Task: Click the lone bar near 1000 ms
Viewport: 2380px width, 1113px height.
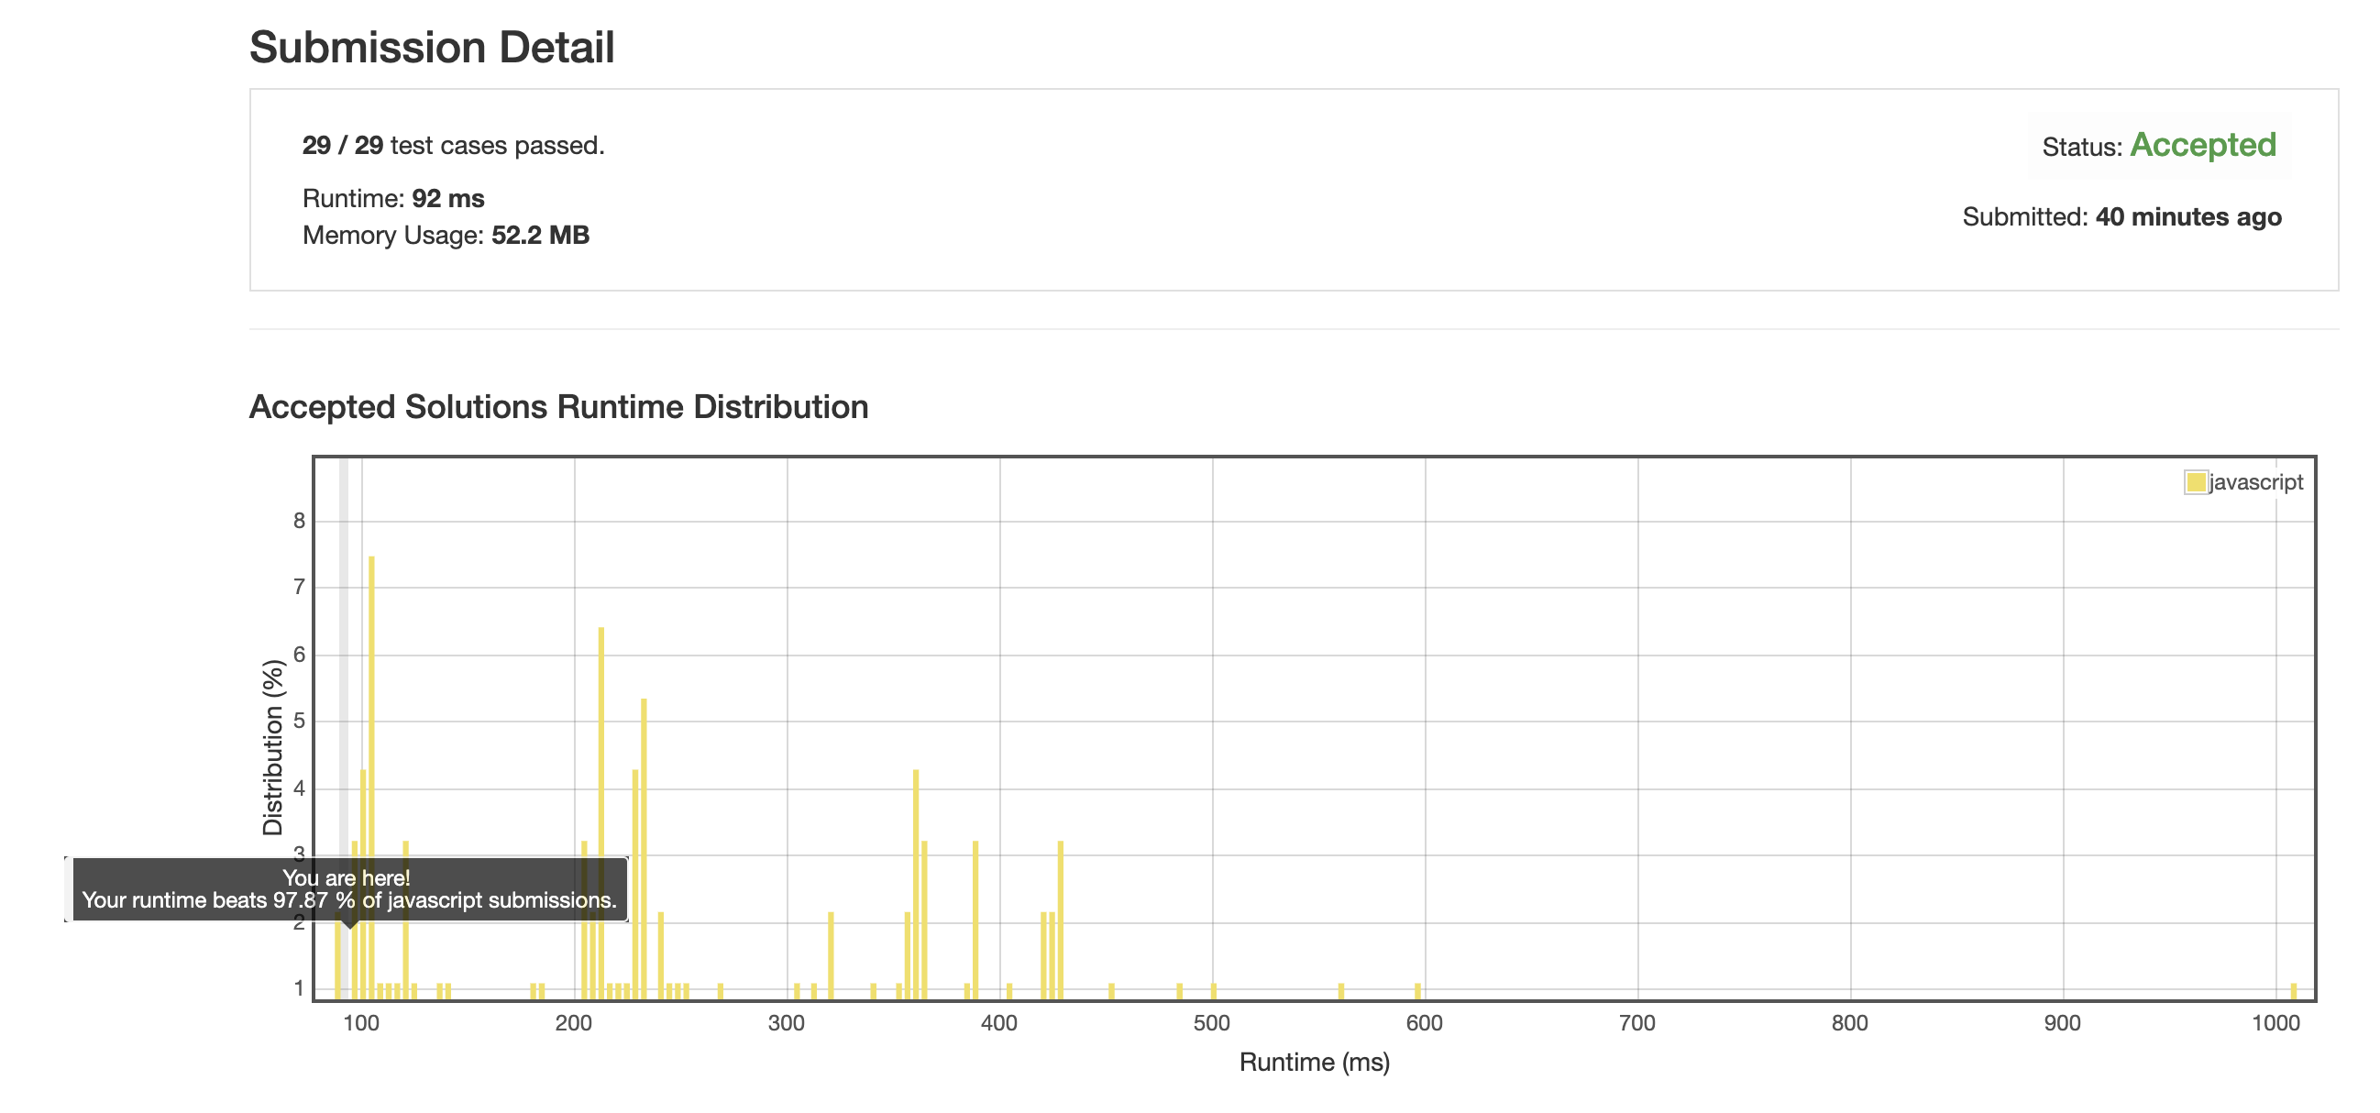Action: point(2294,991)
